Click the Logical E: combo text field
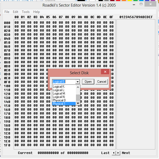The image size is (159, 159). (x=64, y=82)
